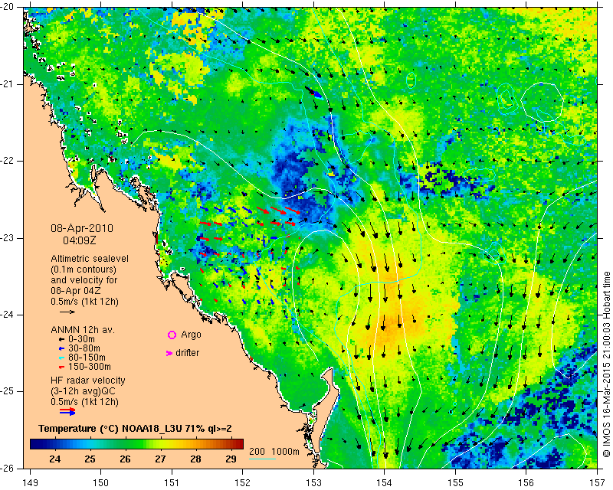
Task: Click the black altimetric velocity scale arrow
Action: (67, 312)
